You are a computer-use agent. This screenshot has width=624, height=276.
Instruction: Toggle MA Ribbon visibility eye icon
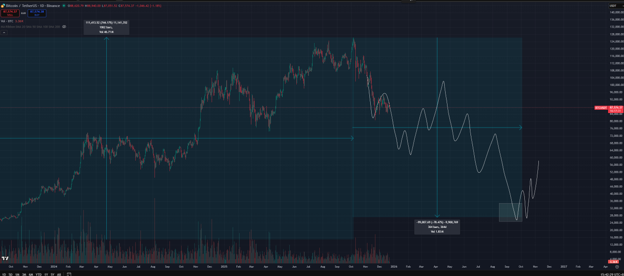tap(64, 27)
